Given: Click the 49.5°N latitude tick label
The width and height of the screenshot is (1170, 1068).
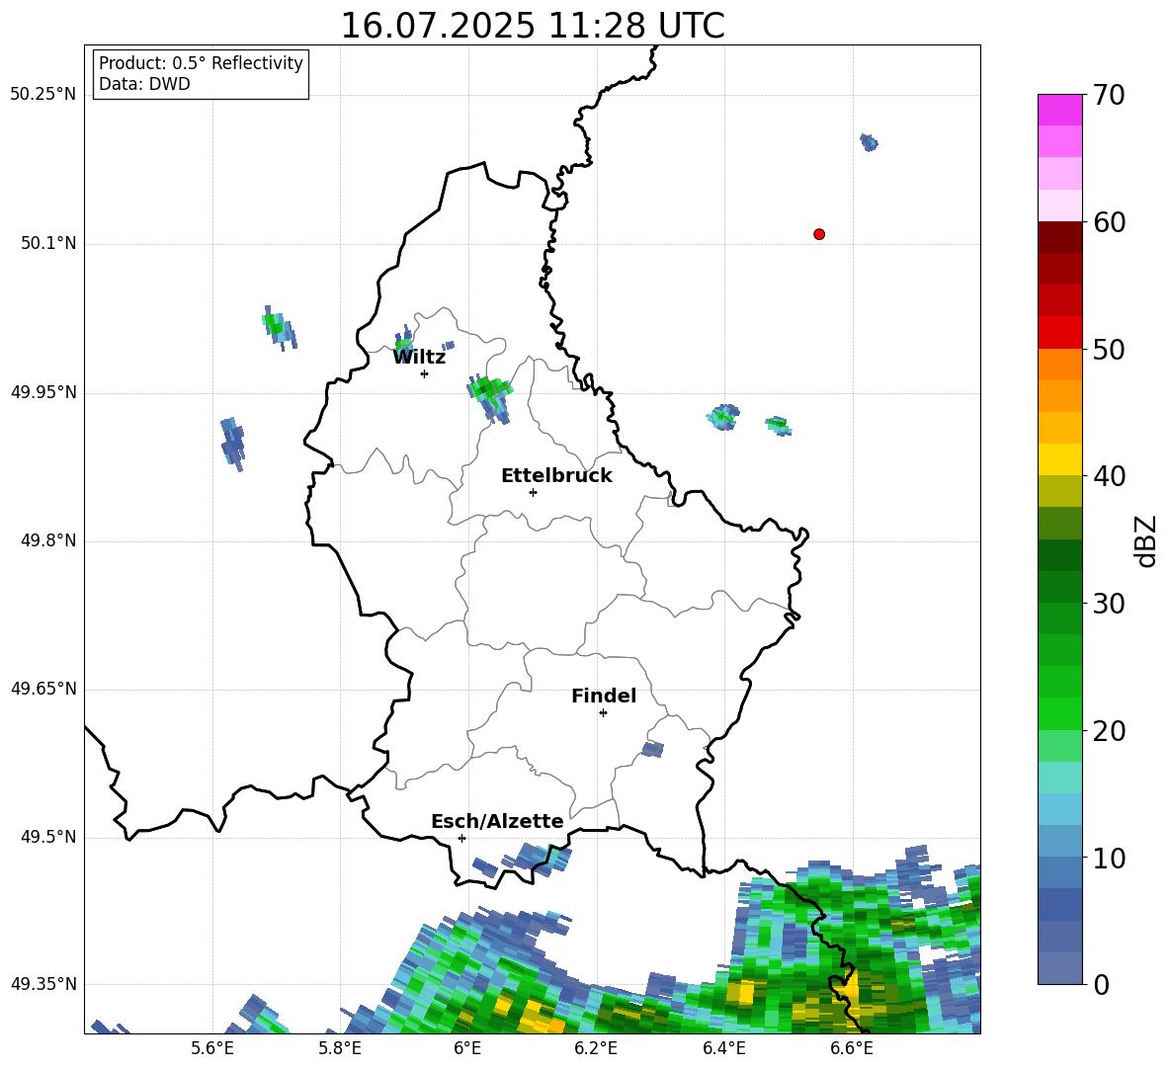Looking at the screenshot, I should [x=48, y=836].
